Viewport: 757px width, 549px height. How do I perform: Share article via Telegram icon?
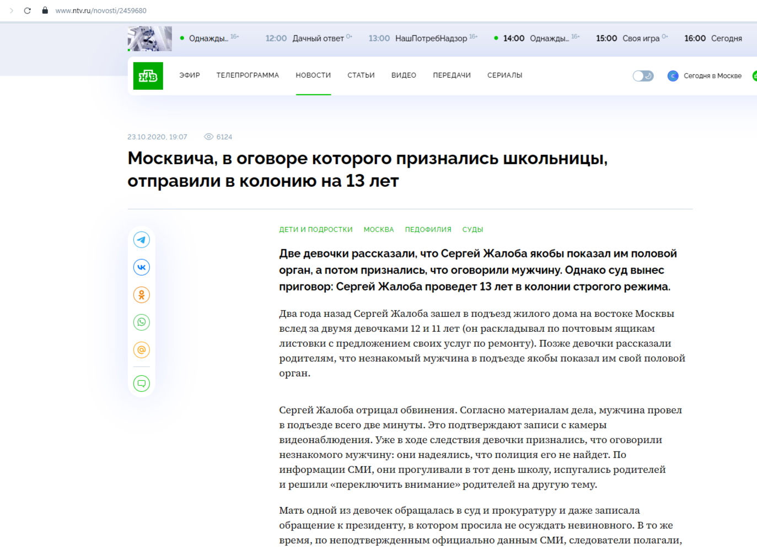pyautogui.click(x=142, y=240)
